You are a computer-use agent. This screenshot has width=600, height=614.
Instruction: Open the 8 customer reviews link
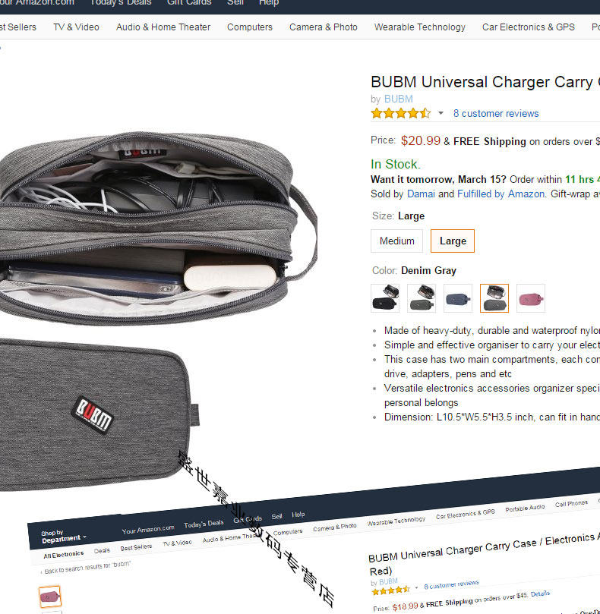496,114
